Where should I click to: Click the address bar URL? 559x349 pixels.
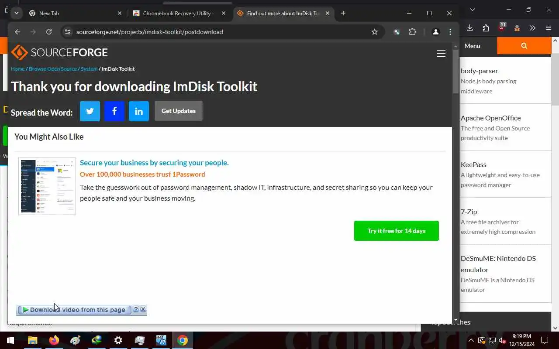pos(149,32)
